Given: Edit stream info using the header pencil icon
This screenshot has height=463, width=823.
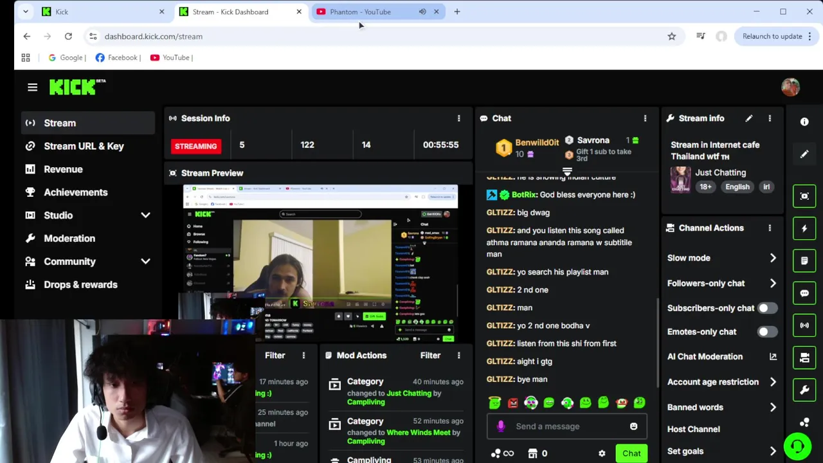Looking at the screenshot, I should [x=749, y=118].
